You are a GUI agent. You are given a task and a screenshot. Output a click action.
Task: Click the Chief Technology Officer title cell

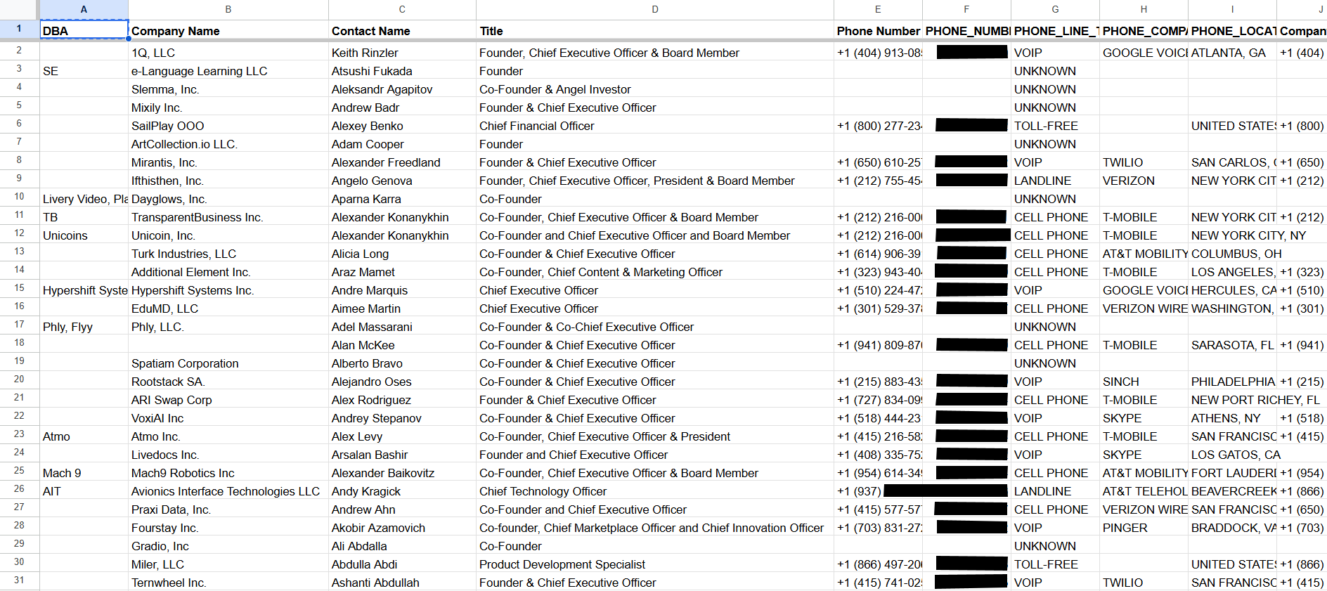click(x=654, y=491)
